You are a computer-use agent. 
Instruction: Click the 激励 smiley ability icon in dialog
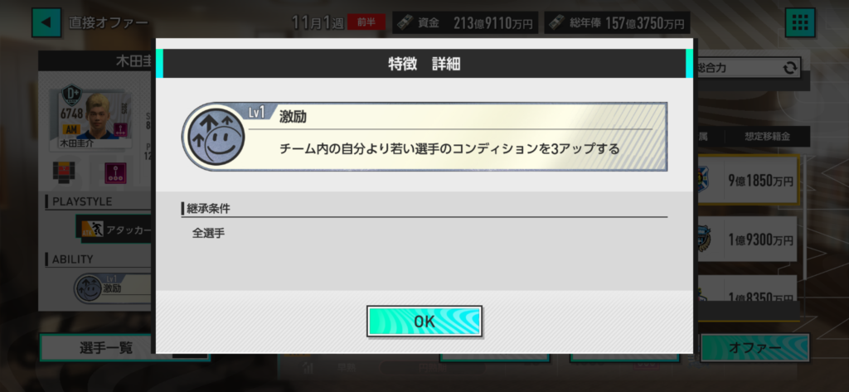tap(216, 137)
